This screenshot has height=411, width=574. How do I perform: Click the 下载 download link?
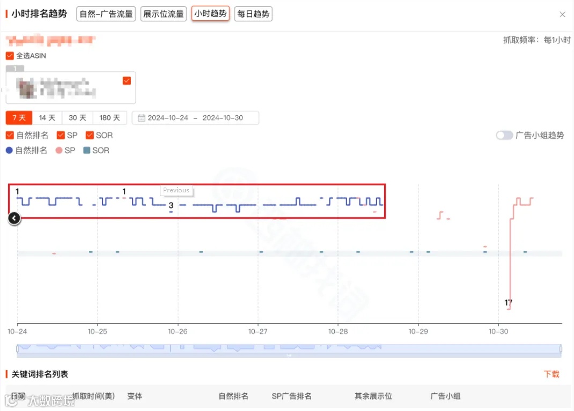click(x=552, y=374)
